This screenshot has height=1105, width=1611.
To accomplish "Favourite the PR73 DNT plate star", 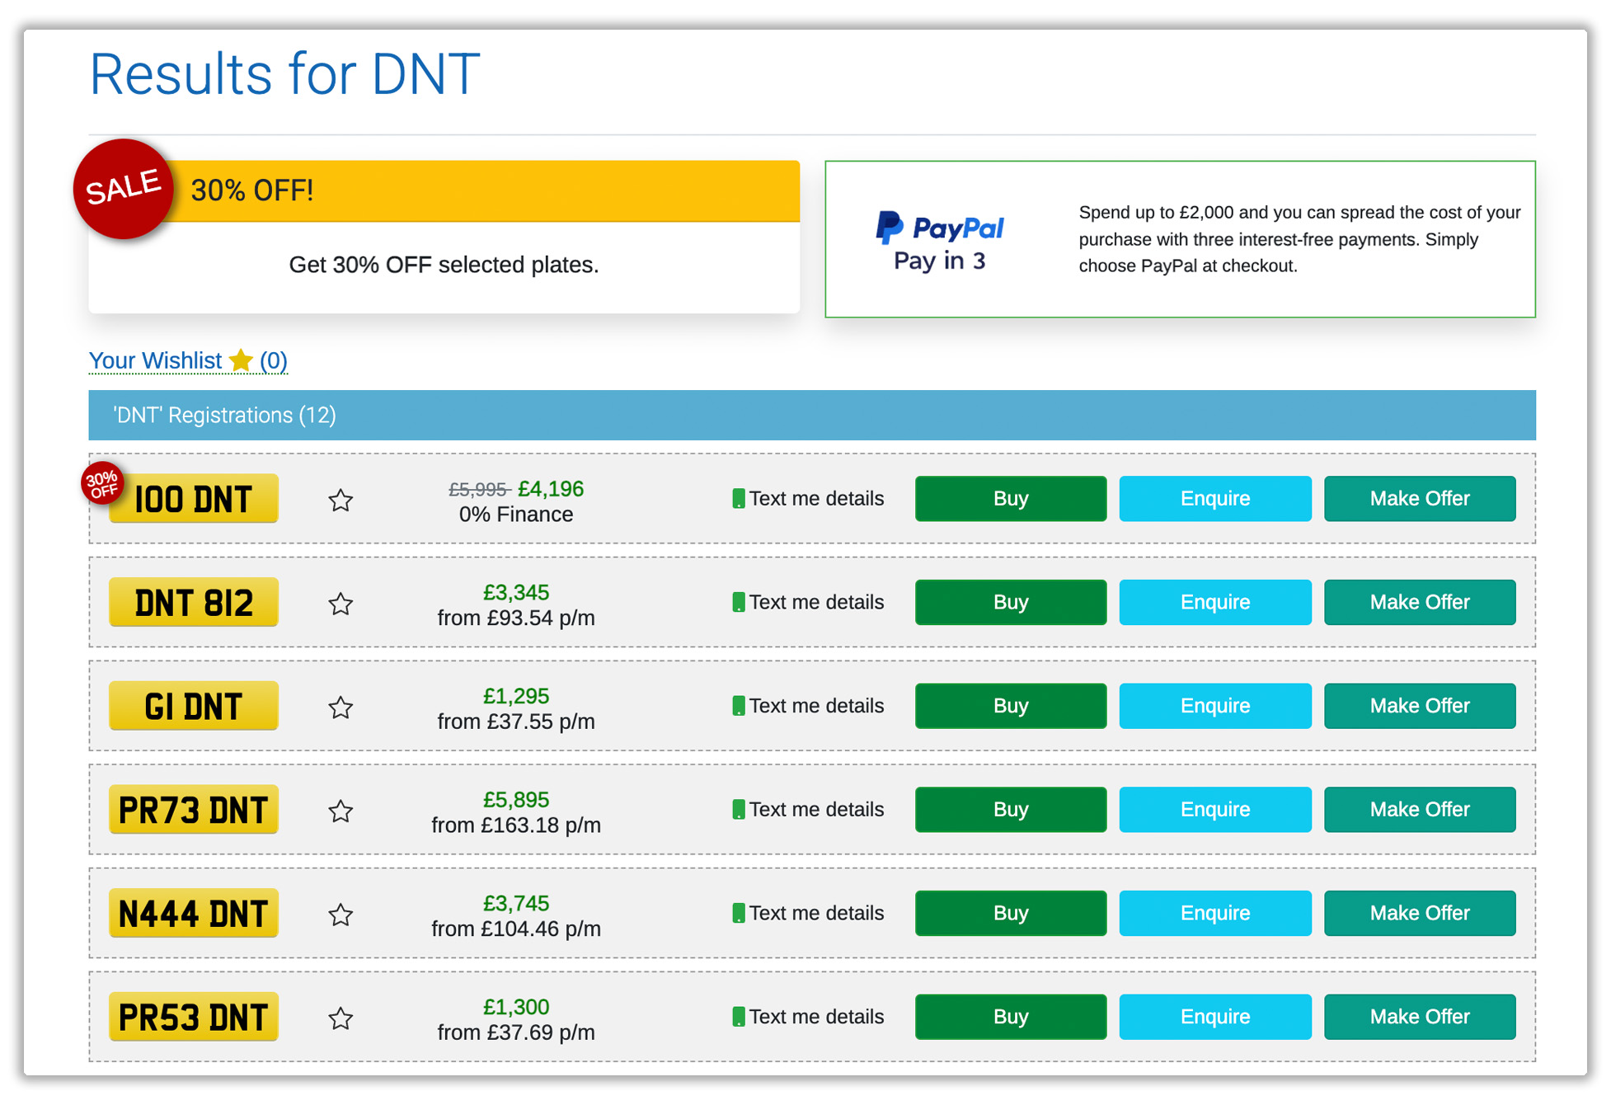I will click(x=341, y=811).
